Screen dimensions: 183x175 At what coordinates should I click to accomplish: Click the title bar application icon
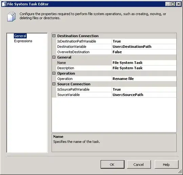4,4
